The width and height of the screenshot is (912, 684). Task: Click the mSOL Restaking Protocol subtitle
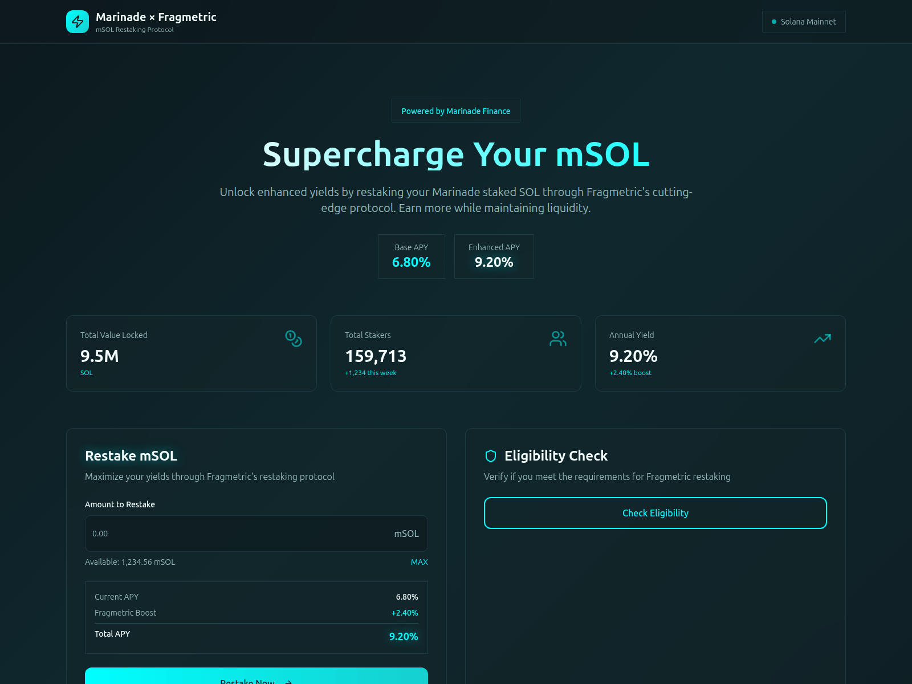point(135,30)
